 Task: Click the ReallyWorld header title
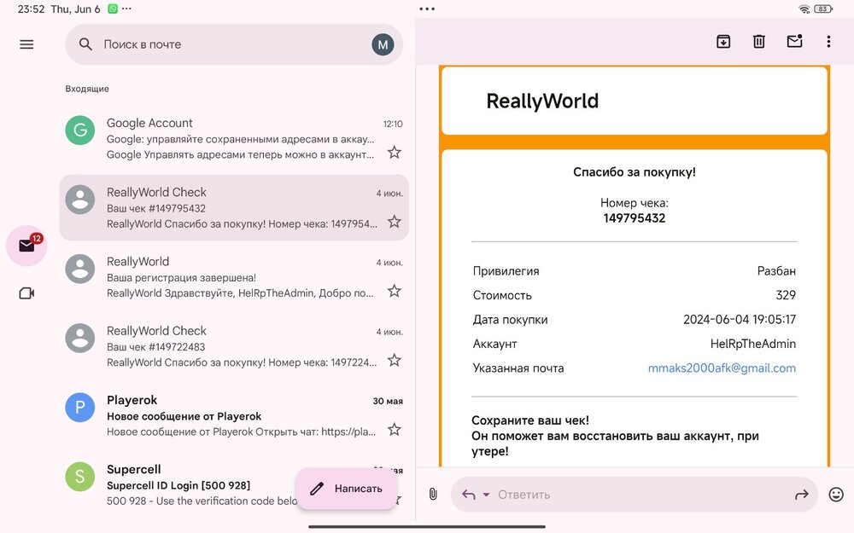click(x=542, y=101)
